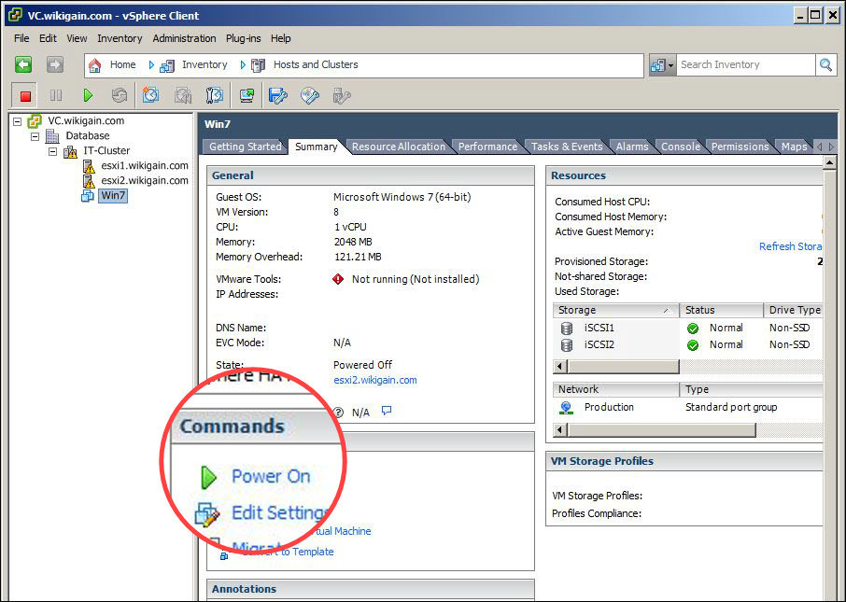Click the Hosts and Clusters breadcrumb icon
This screenshot has width=846, height=602.
[x=259, y=65]
